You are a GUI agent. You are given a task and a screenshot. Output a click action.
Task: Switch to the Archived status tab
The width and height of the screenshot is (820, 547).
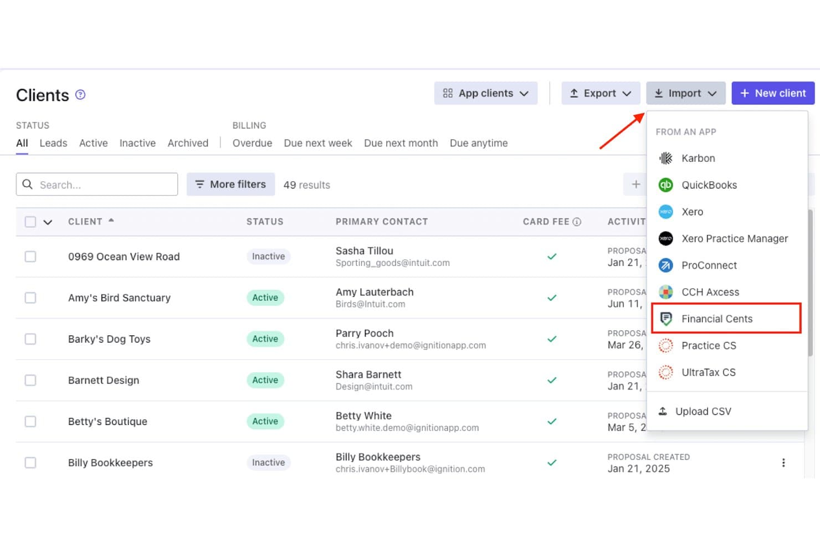188,143
